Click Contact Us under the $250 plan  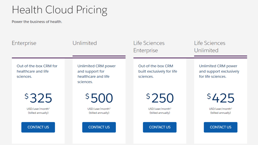click(160, 127)
